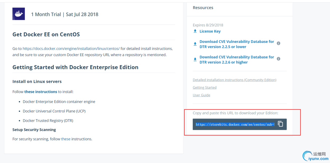Copy the download URL with the copy icon

[x=280, y=124]
